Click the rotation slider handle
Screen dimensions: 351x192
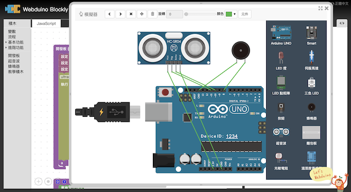pos(186,14)
